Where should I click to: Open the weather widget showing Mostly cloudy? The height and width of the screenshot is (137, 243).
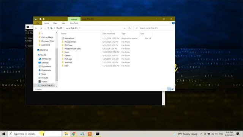pyautogui.click(x=186, y=134)
